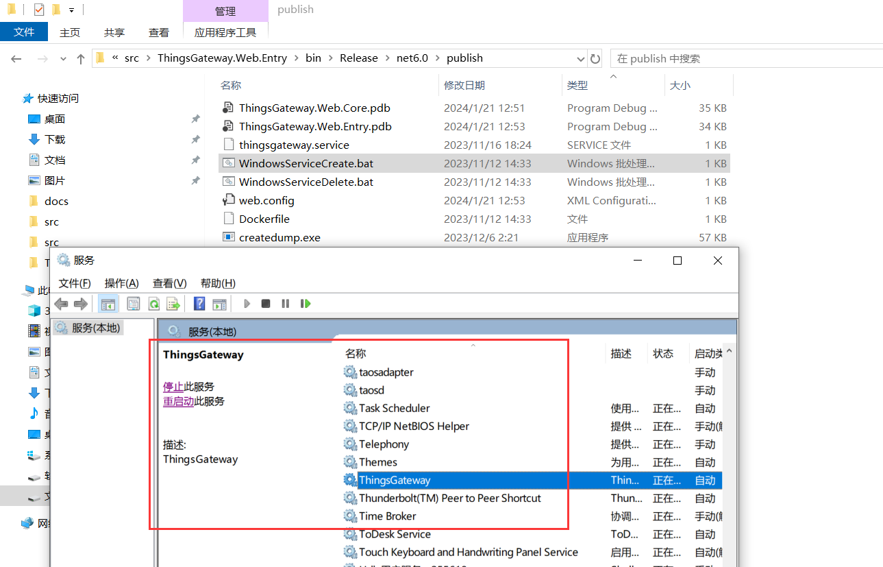Click the Restart Service toolbar icon
Screen dimensions: 883x567
coord(306,304)
